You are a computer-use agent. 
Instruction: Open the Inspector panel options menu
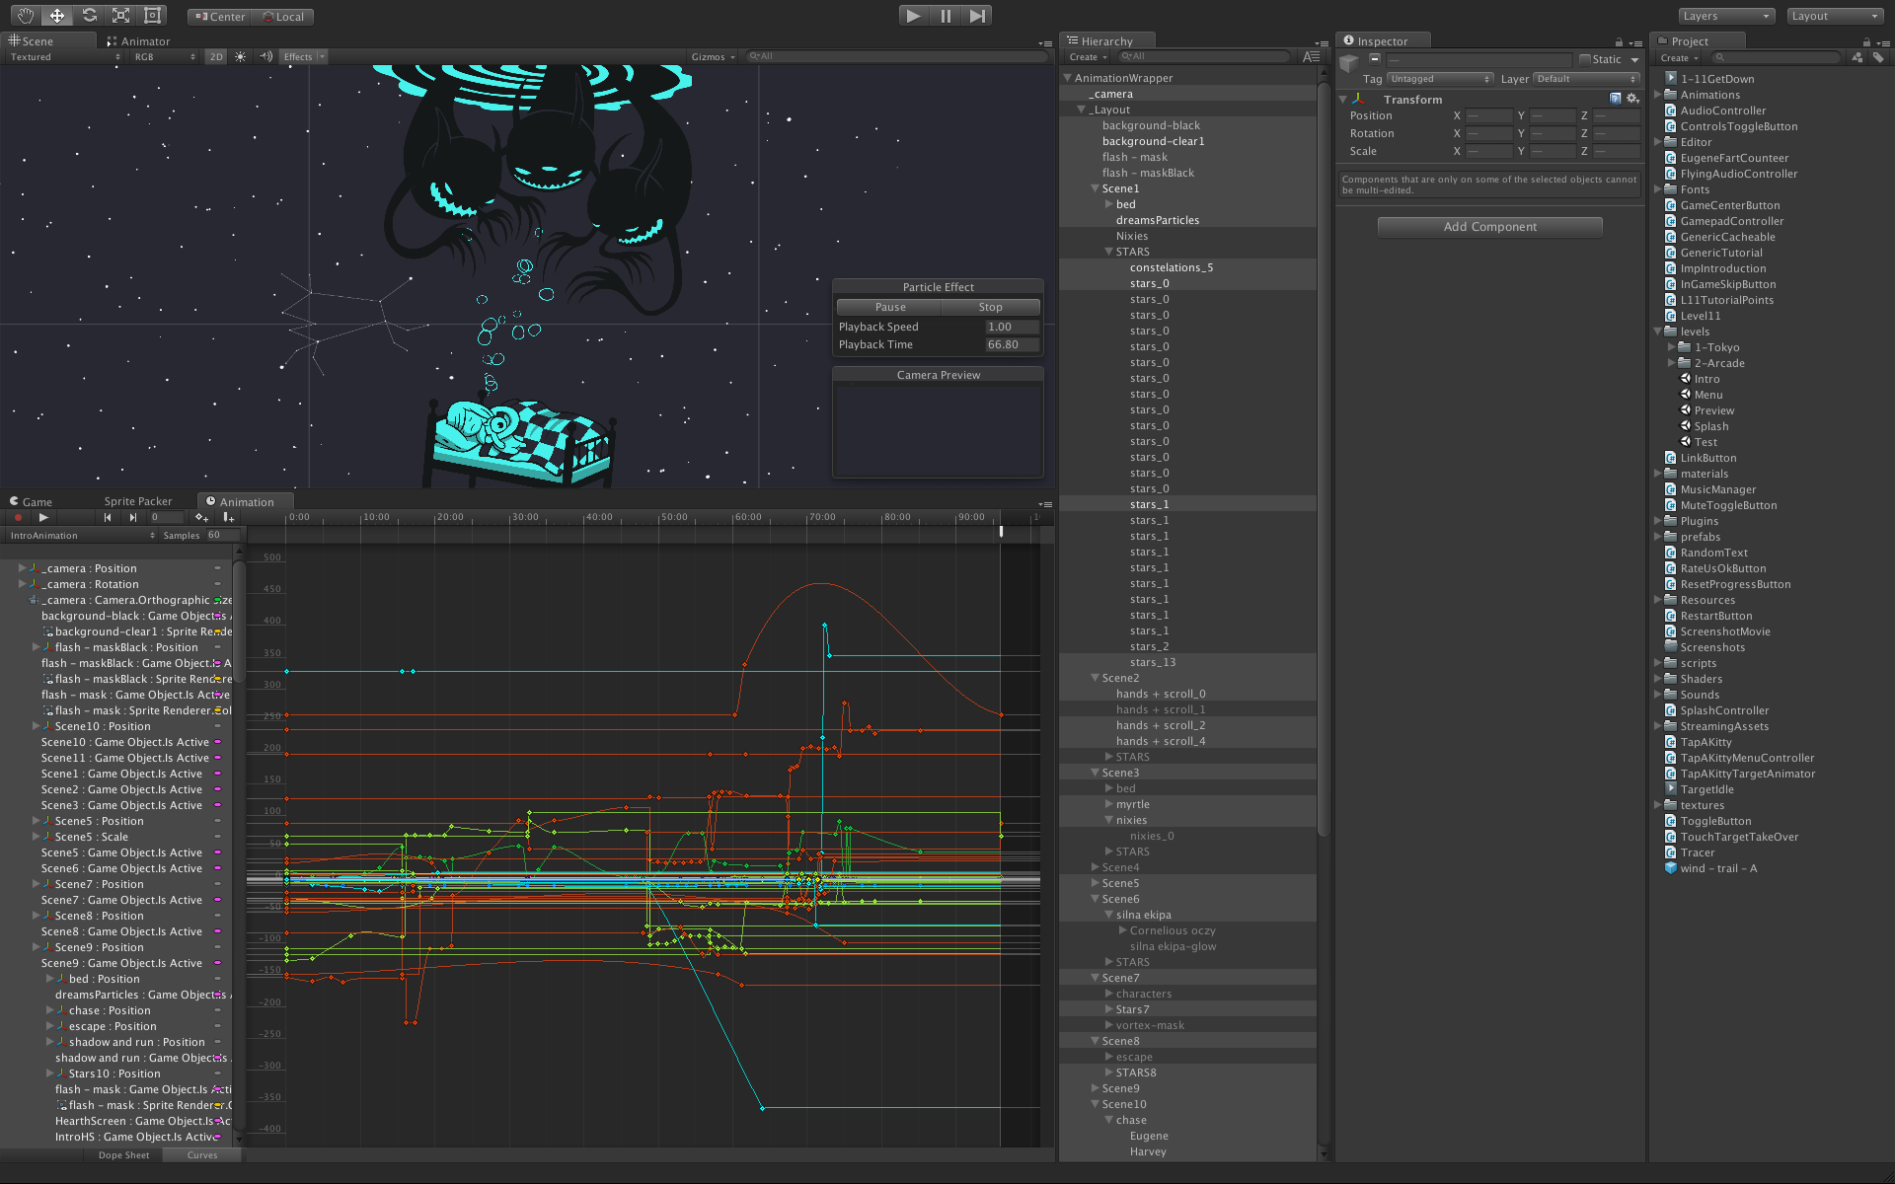pyautogui.click(x=1635, y=42)
